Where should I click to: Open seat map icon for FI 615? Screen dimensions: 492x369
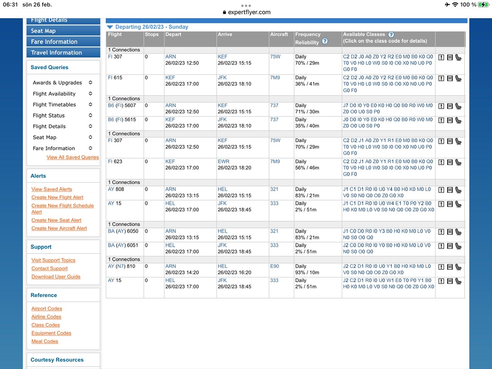pos(458,78)
